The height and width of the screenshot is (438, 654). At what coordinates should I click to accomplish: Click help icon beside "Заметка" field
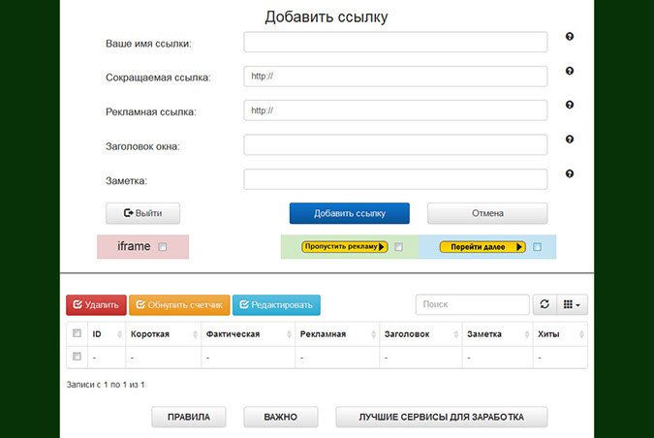pyautogui.click(x=570, y=173)
